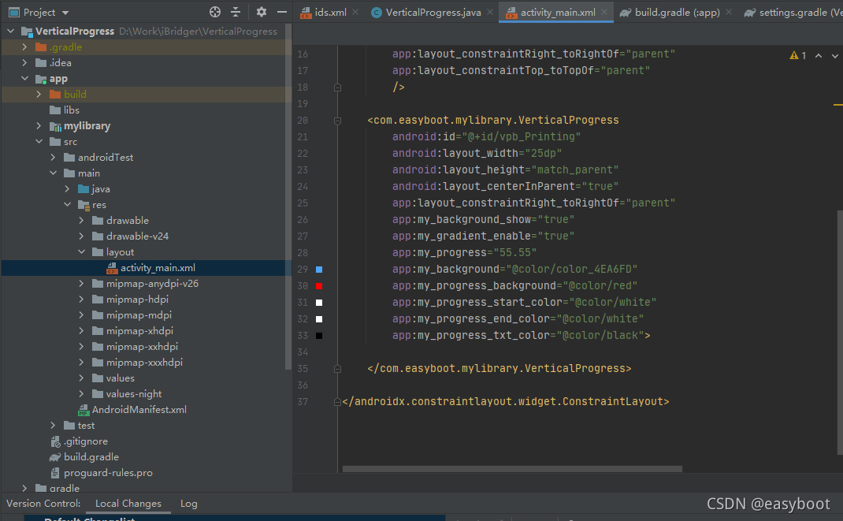Click the "@+id/vpb_Printing" id value

pos(522,136)
